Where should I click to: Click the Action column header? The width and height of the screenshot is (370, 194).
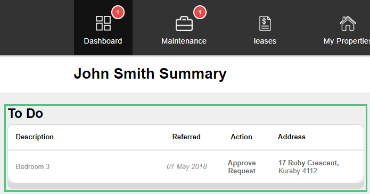[241, 137]
